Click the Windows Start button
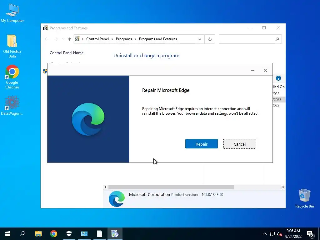Viewport: 320px width, 240px height. 7,234
